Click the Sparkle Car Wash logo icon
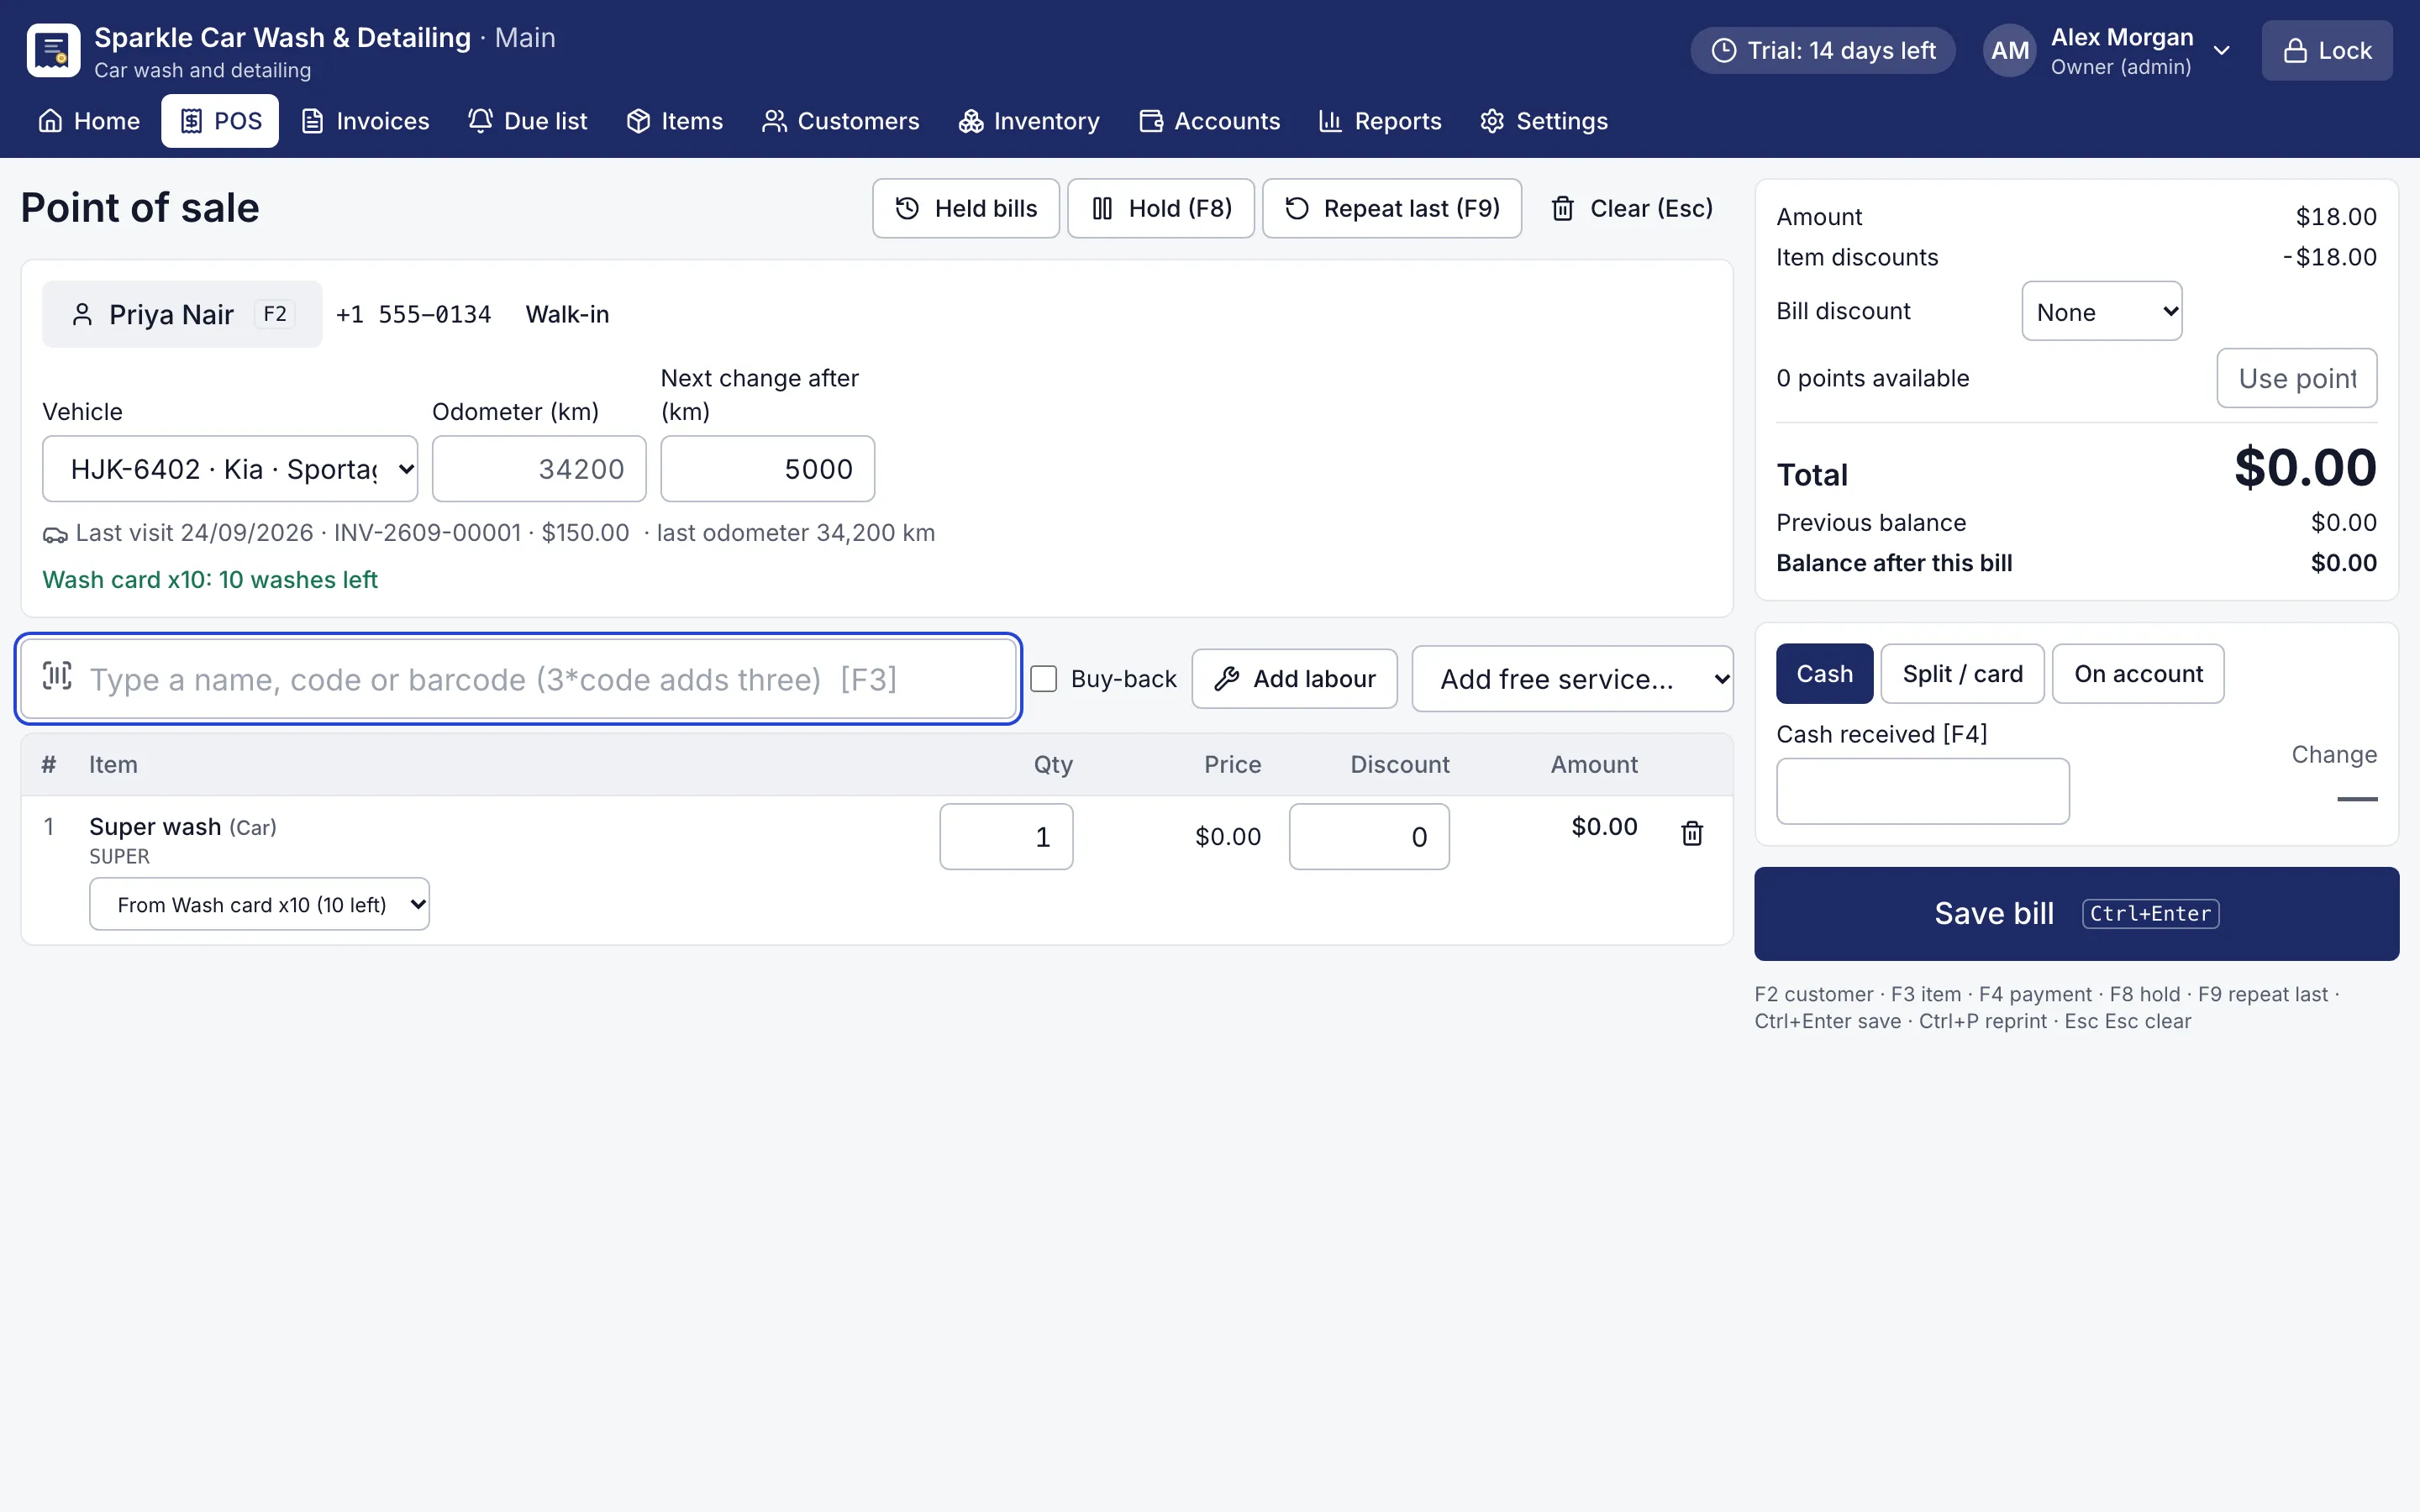Viewport: 2420px width, 1512px height. [x=53, y=51]
